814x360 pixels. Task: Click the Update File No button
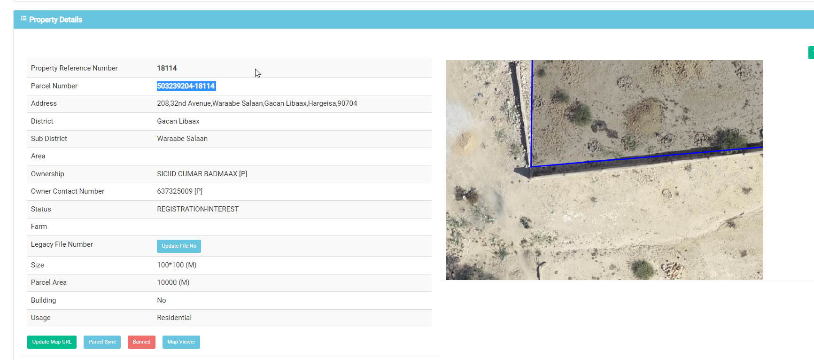coord(179,246)
